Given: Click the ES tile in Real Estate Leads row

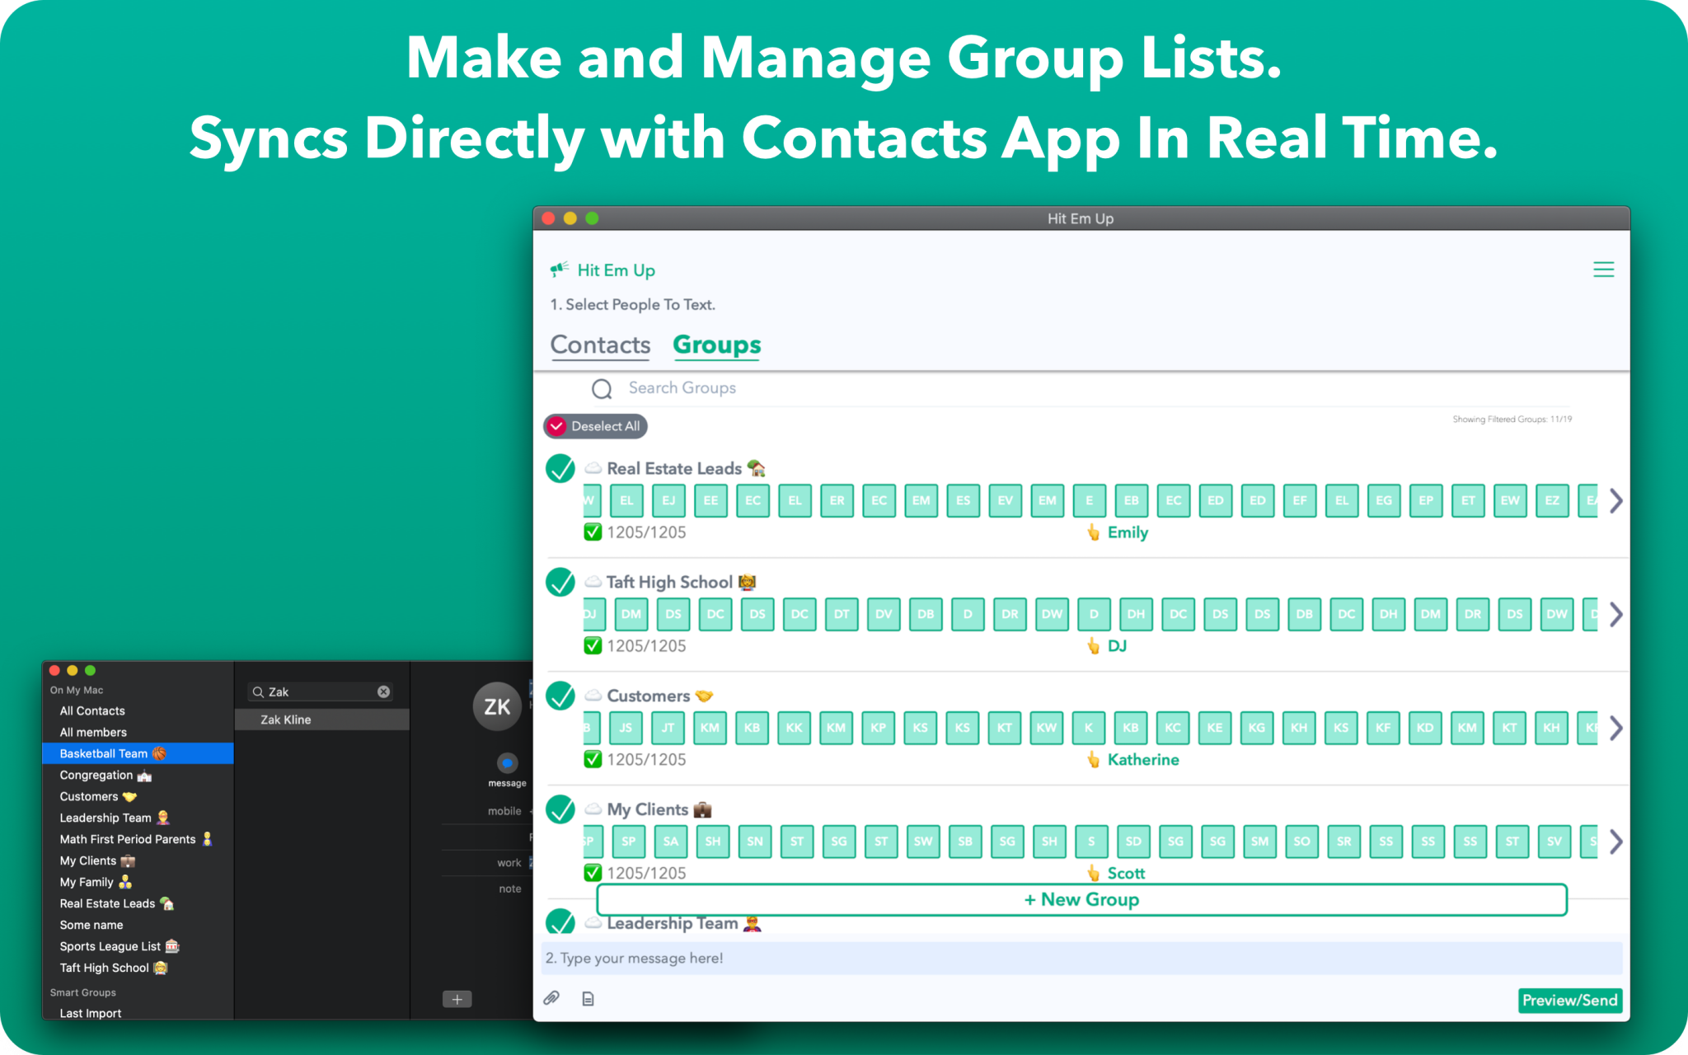Looking at the screenshot, I should click(963, 500).
